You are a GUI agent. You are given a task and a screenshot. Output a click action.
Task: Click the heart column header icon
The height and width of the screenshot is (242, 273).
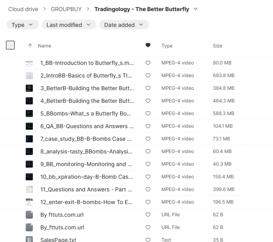(x=148, y=45)
